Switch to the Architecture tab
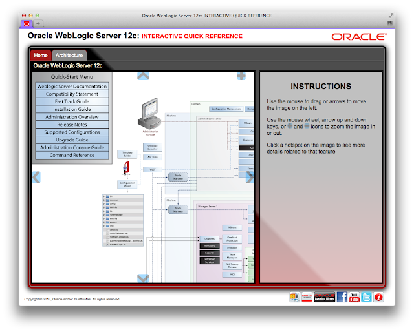This screenshot has width=414, height=332. click(69, 55)
